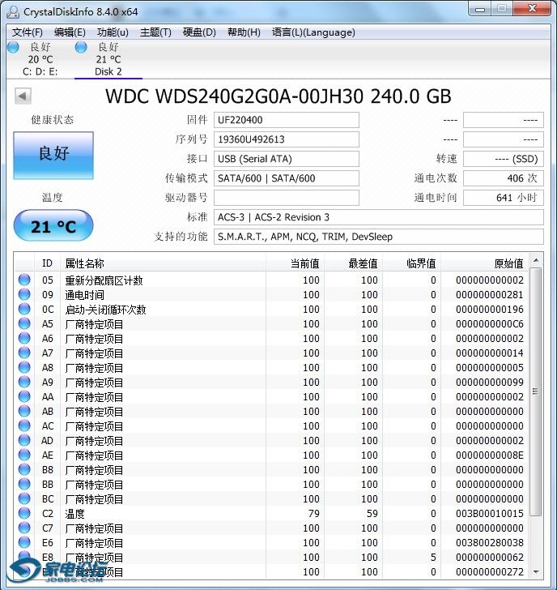The image size is (557, 590).
Task: Click raw value 003800280038
Action: click(490, 543)
